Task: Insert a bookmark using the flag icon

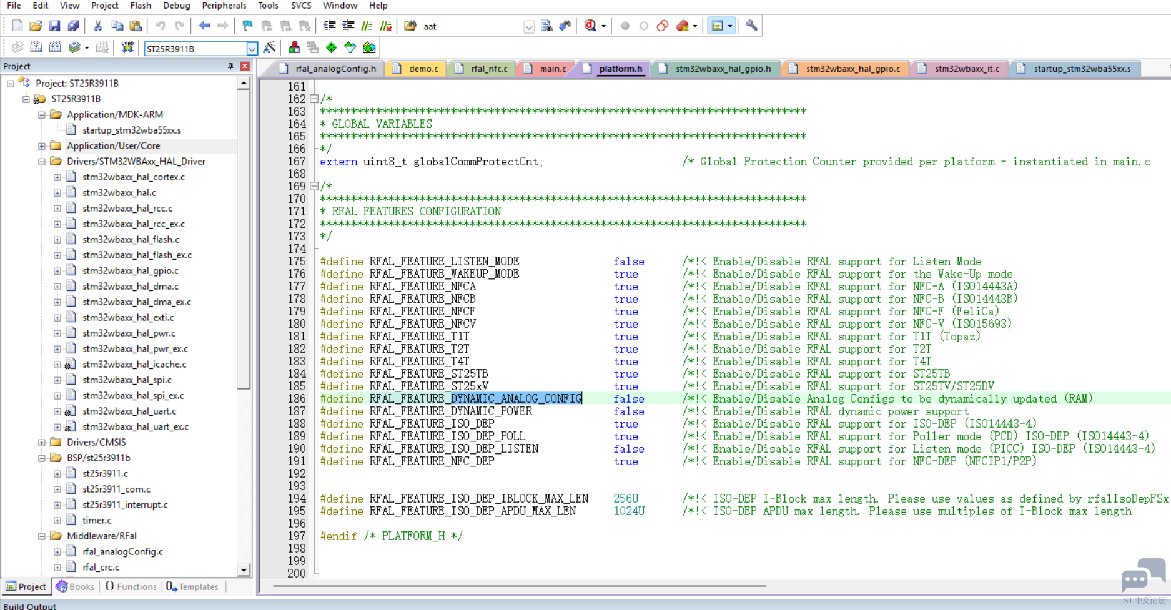Action: (x=248, y=26)
